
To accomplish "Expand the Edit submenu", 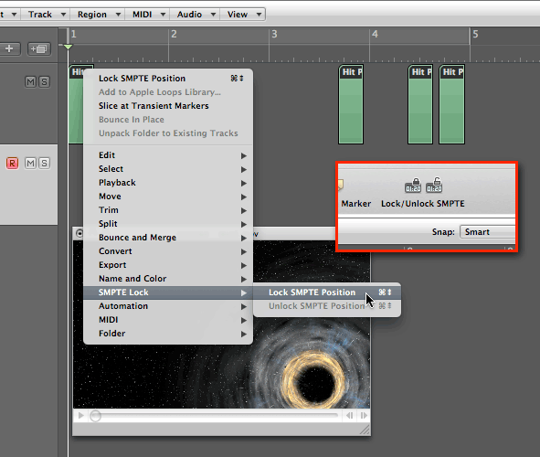I will (168, 155).
